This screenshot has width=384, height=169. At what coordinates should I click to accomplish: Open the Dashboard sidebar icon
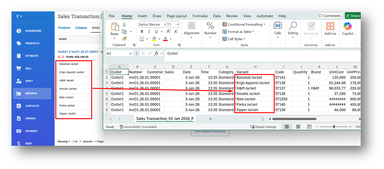pos(19,31)
